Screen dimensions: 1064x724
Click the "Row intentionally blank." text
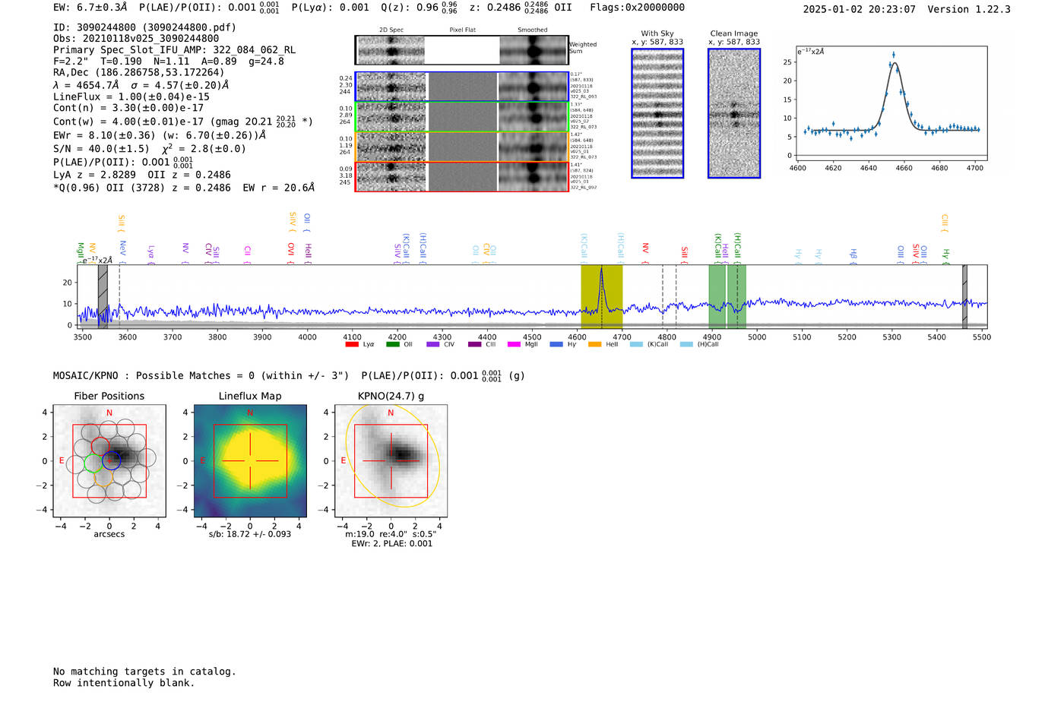coord(124,683)
